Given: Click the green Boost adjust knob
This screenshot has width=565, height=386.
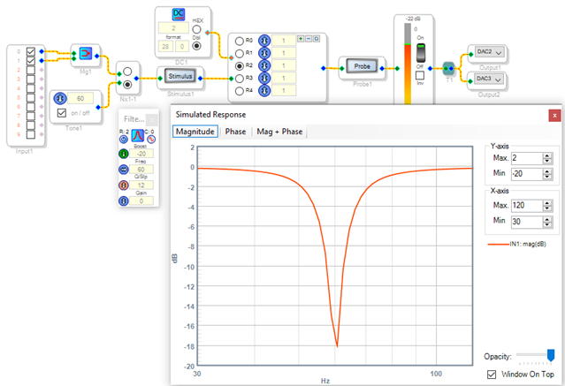Looking at the screenshot, I should 124,154.
